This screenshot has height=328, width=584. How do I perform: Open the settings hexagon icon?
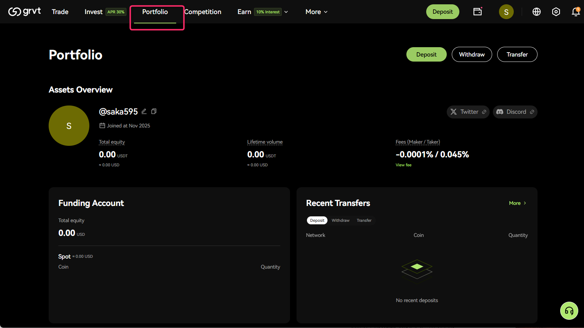(556, 12)
